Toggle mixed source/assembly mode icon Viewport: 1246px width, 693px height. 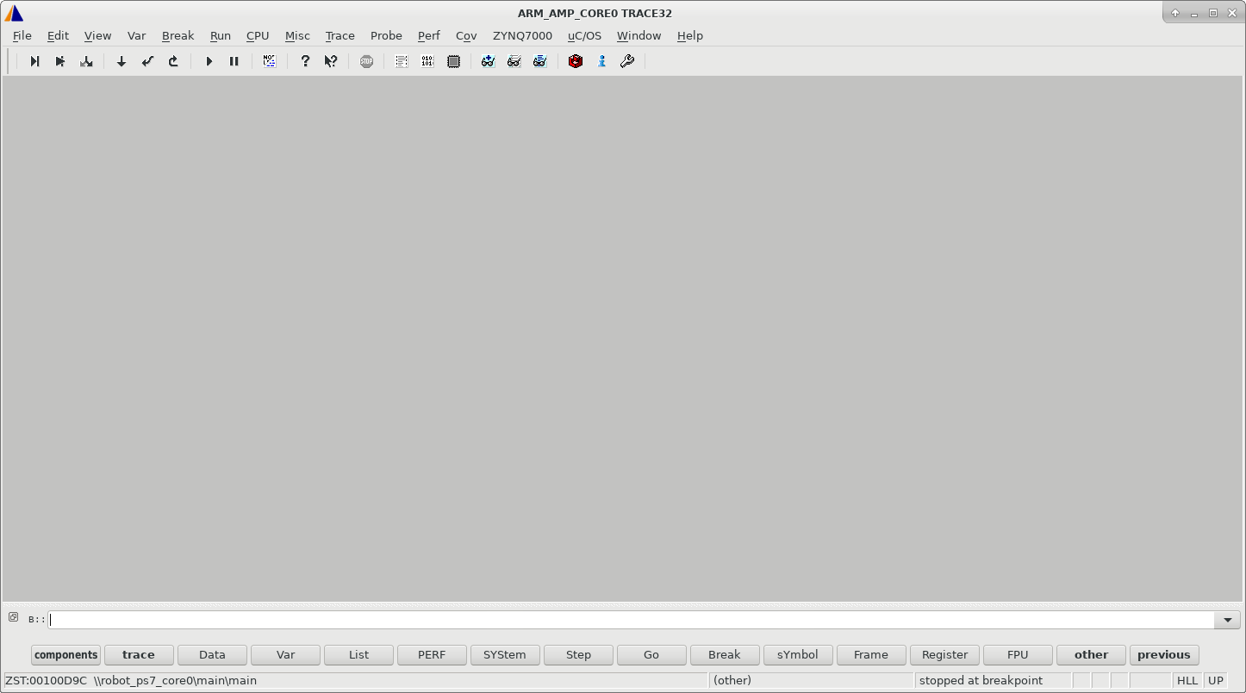[x=269, y=61]
